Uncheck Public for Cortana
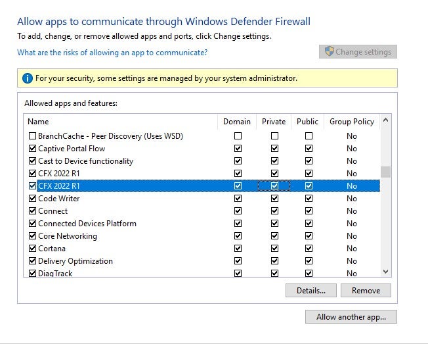Image resolution: width=428 pixels, height=344 pixels. pyautogui.click(x=309, y=248)
